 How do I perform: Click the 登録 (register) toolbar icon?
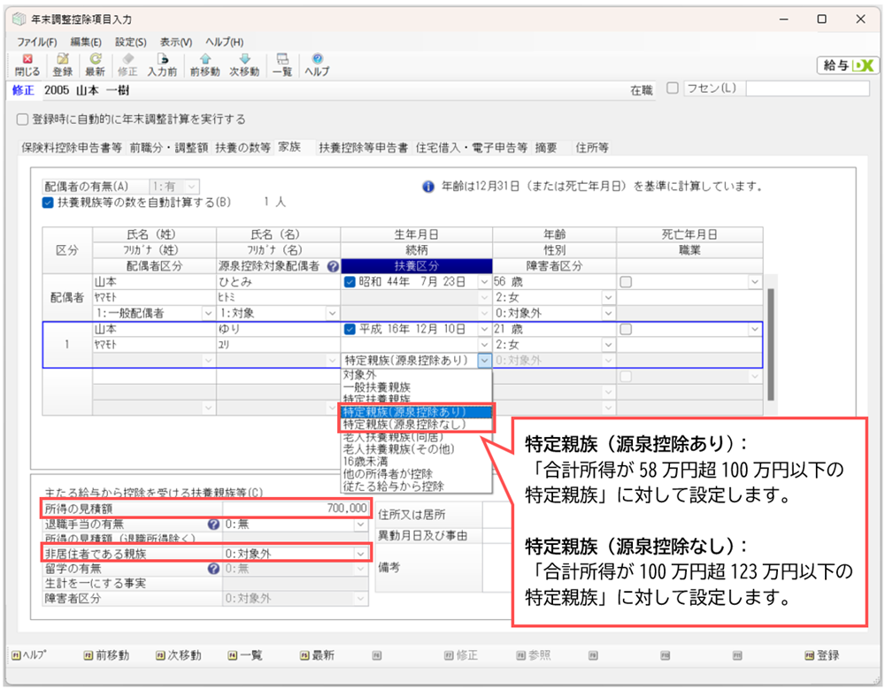[63, 65]
